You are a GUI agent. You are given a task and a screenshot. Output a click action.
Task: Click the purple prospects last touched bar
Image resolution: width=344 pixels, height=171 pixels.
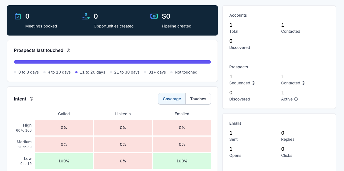click(112, 62)
